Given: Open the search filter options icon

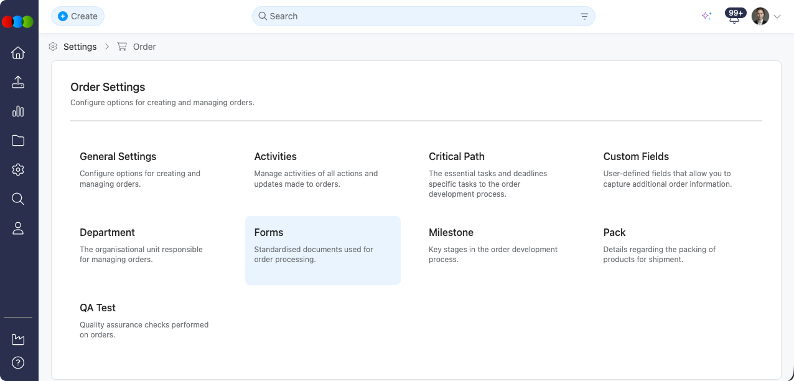Looking at the screenshot, I should (x=584, y=16).
